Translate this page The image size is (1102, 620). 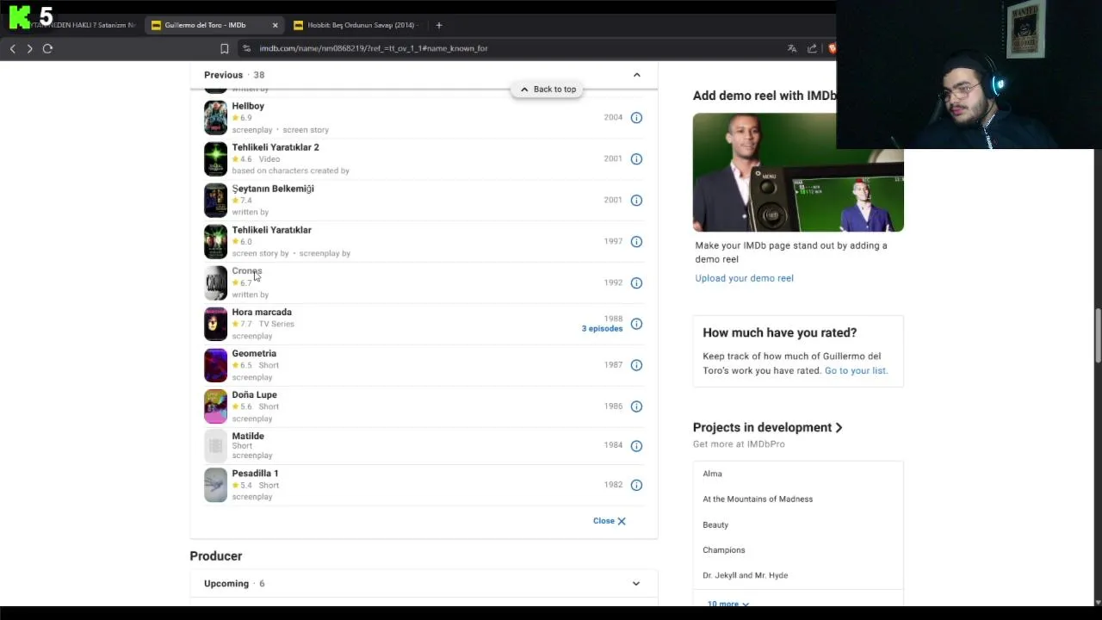792,48
